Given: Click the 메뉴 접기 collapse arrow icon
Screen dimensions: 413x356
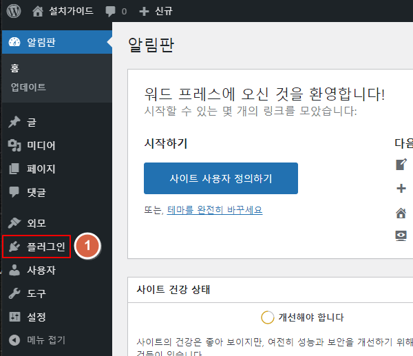Looking at the screenshot, I should 14,340.
